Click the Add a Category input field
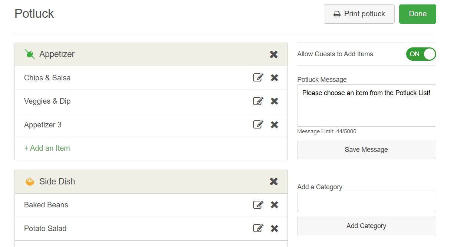 tap(366, 202)
